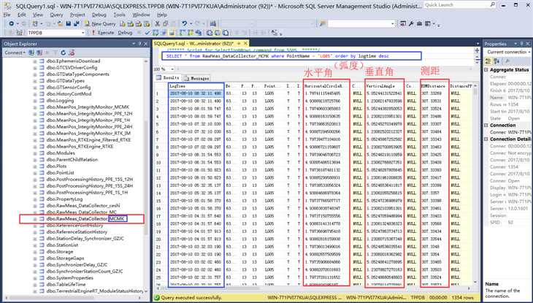Click the Toolbox icon in the toolbar
This screenshot has height=303, width=533.
point(420,23)
